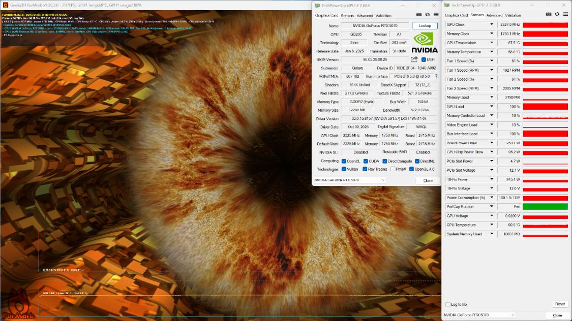Click the screenshot camera icon in the Graphics Card window
572x321 pixels.
(418, 15)
